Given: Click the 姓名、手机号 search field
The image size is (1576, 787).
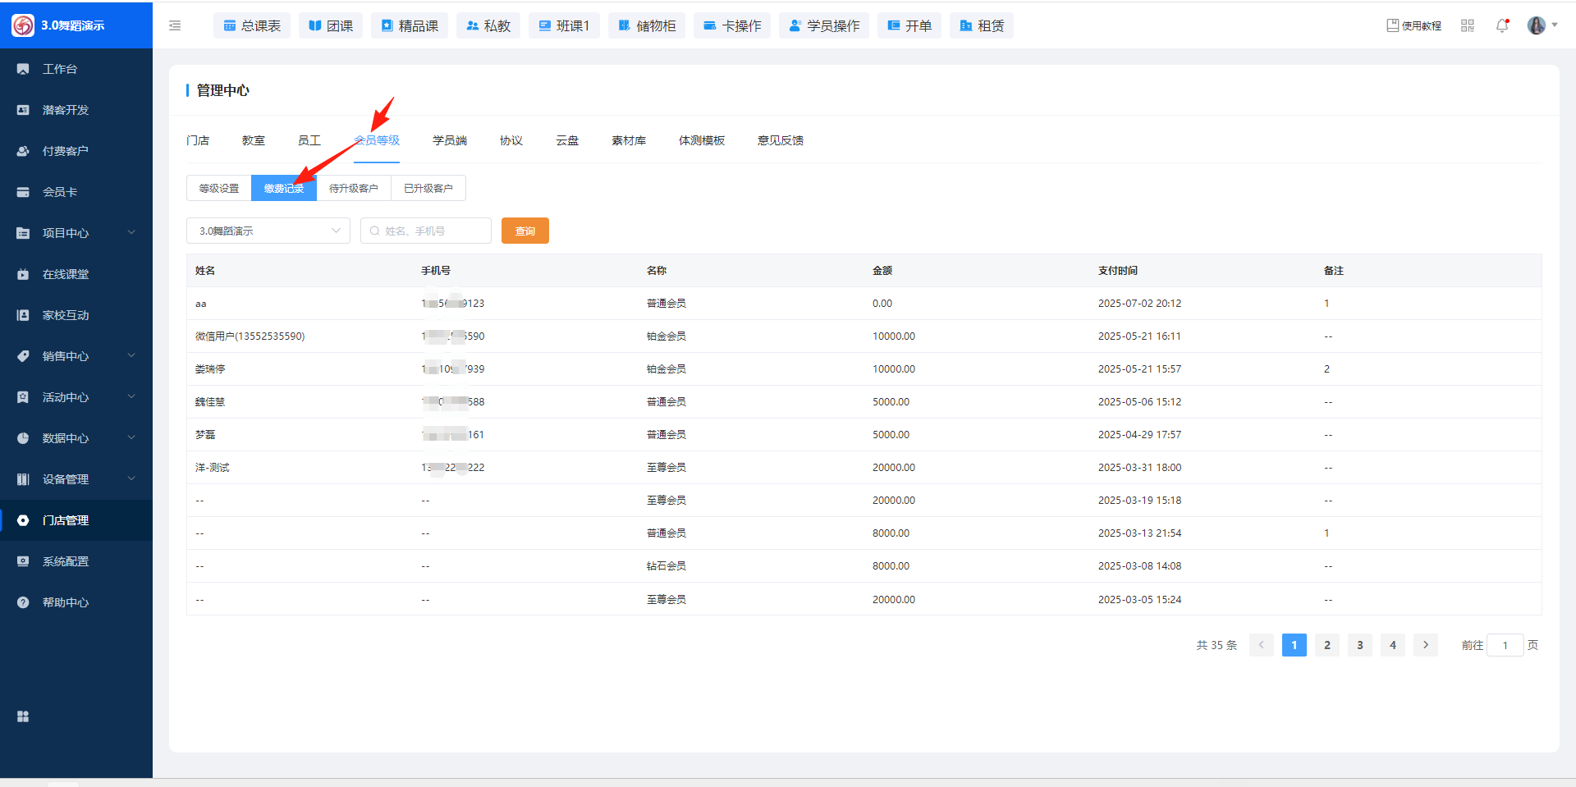Looking at the screenshot, I should click(427, 231).
